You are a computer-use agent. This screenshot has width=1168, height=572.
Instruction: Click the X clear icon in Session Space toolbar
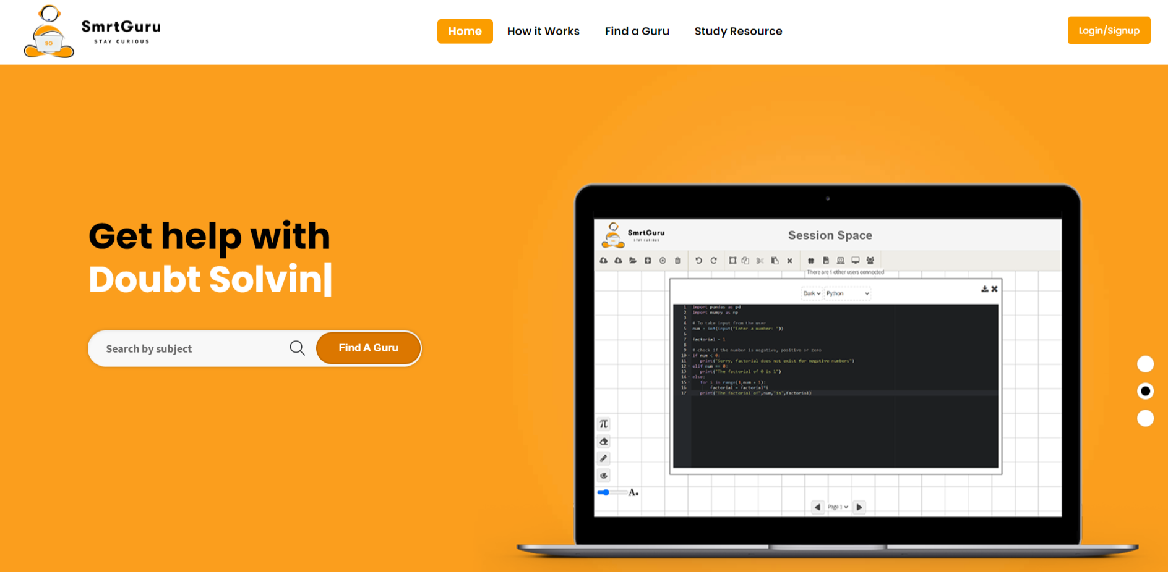789,261
